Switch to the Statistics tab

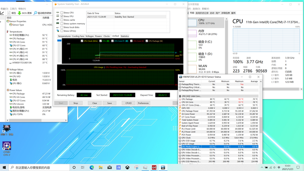(x=125, y=36)
